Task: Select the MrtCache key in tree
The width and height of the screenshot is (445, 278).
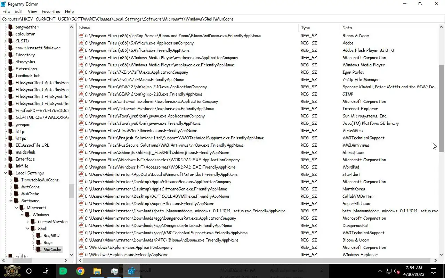Action: click(x=30, y=187)
